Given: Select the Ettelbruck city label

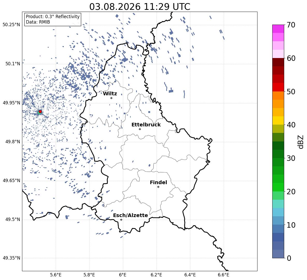Looking at the screenshot, I should coord(146,125).
